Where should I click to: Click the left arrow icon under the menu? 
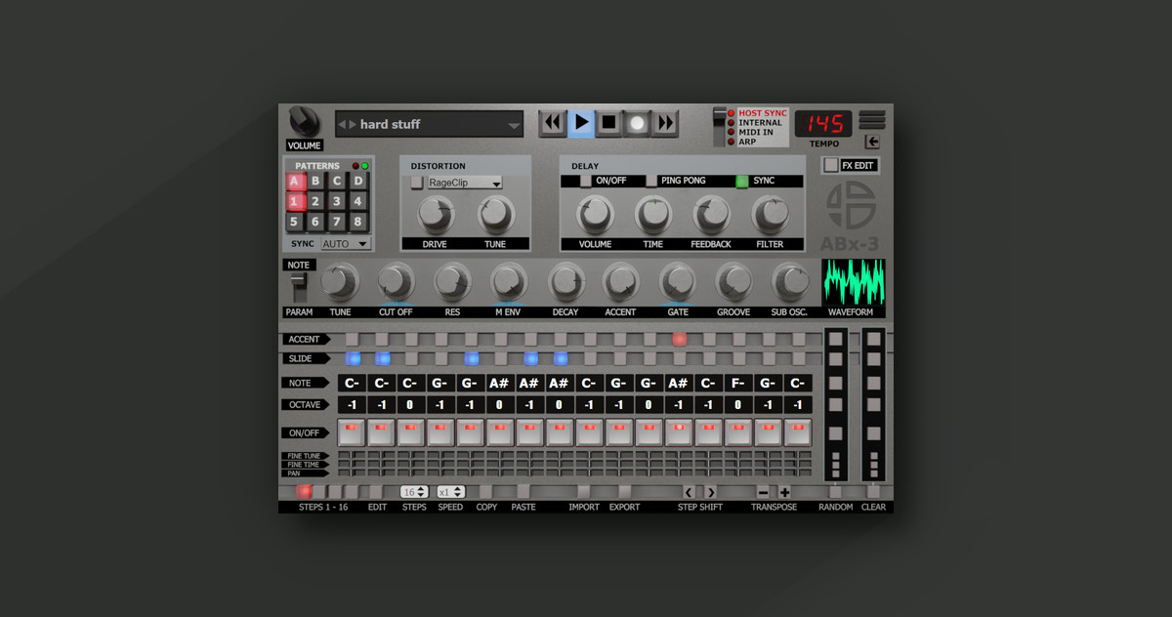coord(872,143)
